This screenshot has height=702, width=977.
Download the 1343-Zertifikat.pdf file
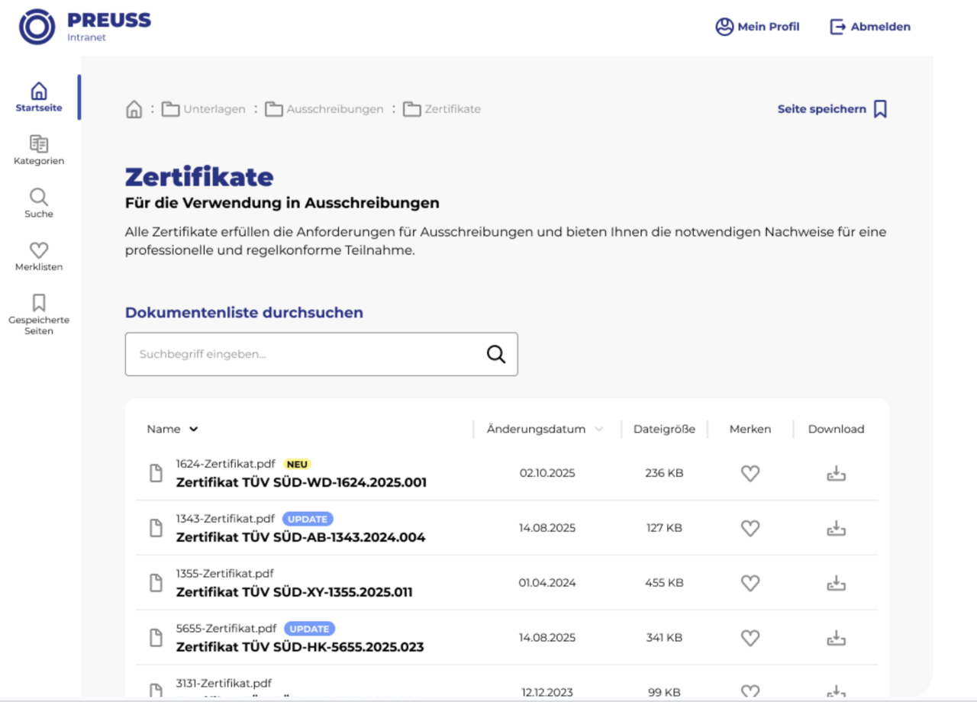click(x=837, y=528)
